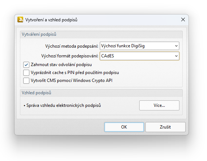Open the Výchozí formát podepisování dropdown arrow
Image resolution: width=207 pixels, height=161 pixels.
(x=176, y=56)
